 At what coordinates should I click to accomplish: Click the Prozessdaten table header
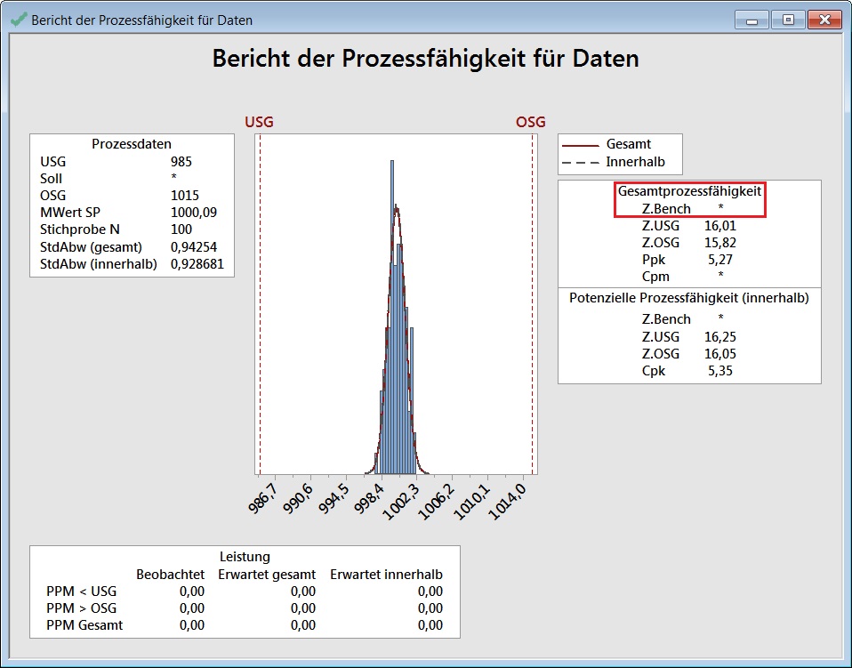pyautogui.click(x=132, y=144)
